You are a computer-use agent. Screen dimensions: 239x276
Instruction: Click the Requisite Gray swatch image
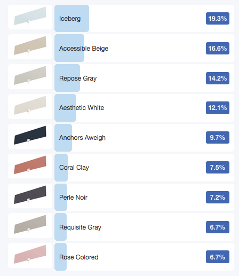click(30, 225)
